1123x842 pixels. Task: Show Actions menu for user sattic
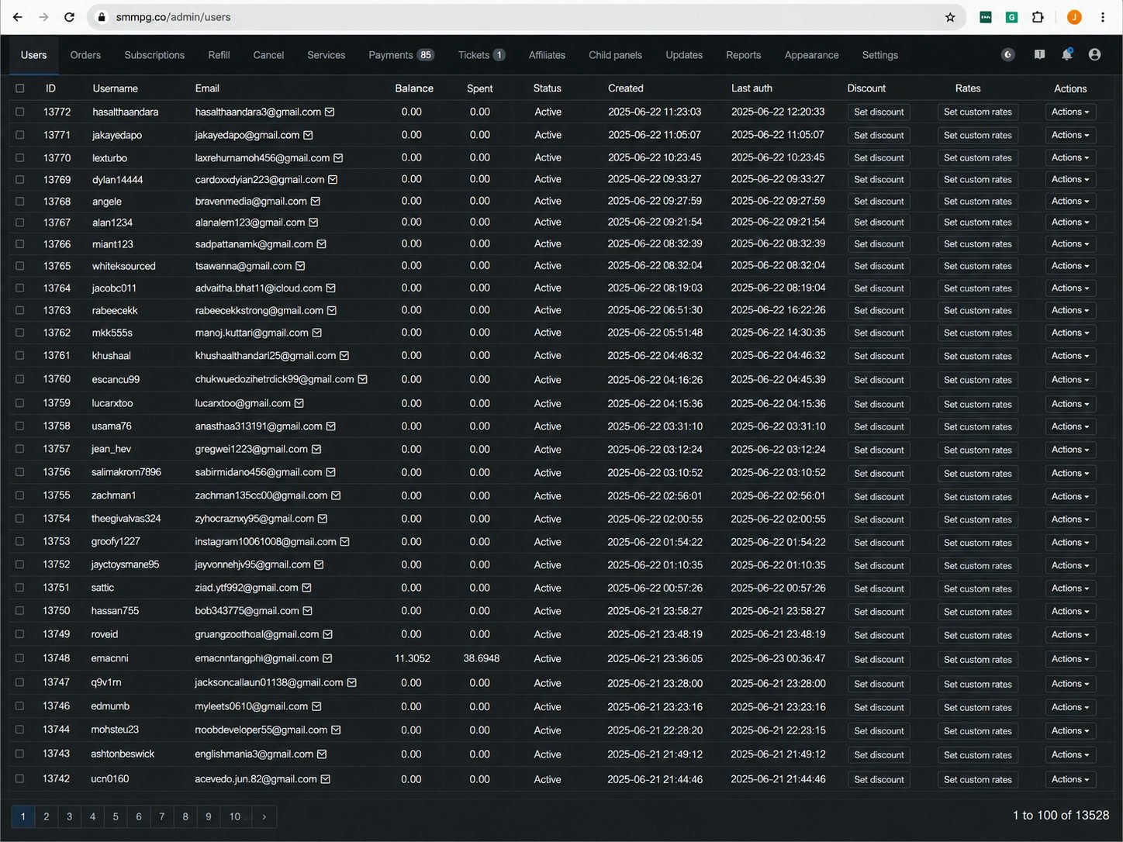pyautogui.click(x=1070, y=588)
